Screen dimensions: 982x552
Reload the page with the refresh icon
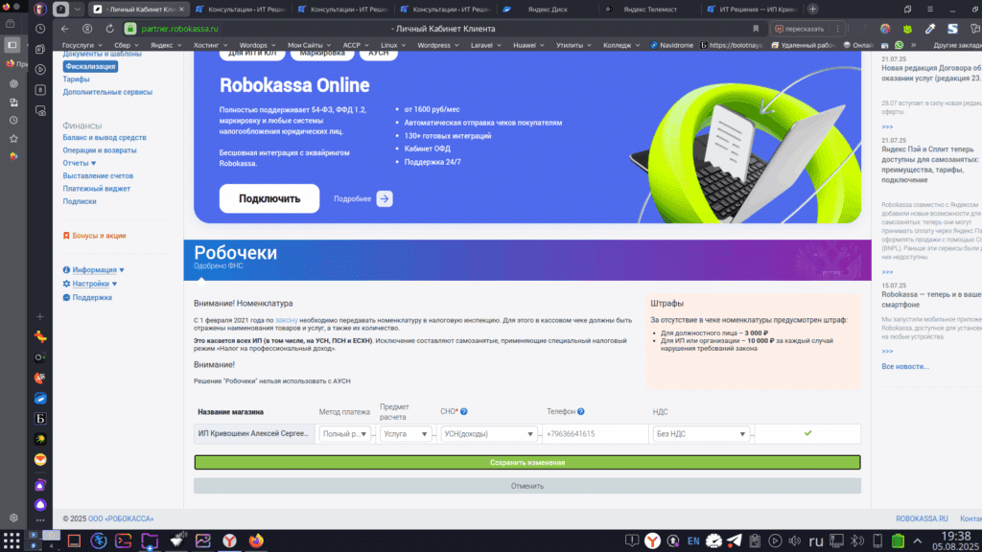(109, 29)
